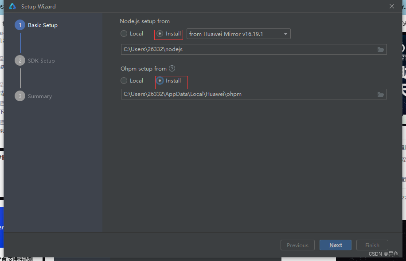Screen dimensions: 406x261
Task: Open the Huawei Mirror v16.19.1 dropdown
Action: click(x=238, y=34)
